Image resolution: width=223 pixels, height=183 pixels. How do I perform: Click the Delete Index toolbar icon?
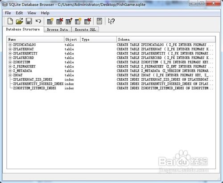[x=87, y=21]
